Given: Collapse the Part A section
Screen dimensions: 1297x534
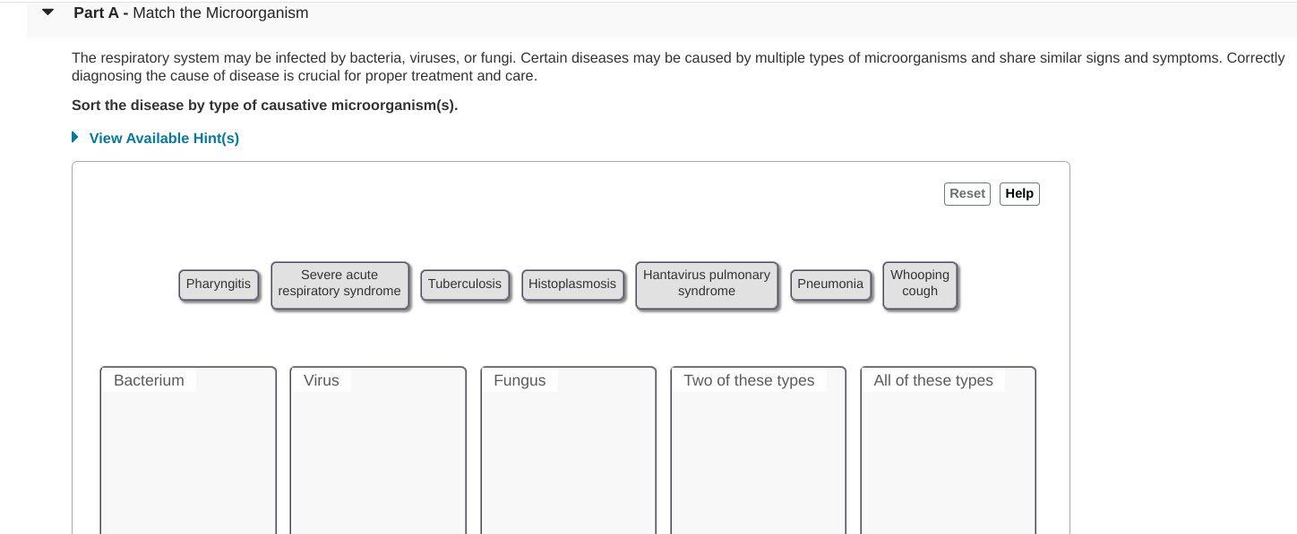Looking at the screenshot, I should [46, 13].
